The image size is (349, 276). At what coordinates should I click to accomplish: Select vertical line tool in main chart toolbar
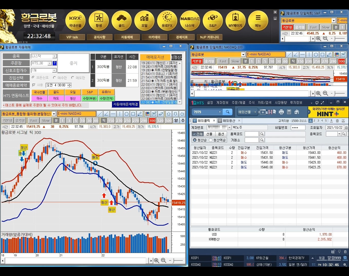tap(120, 114)
